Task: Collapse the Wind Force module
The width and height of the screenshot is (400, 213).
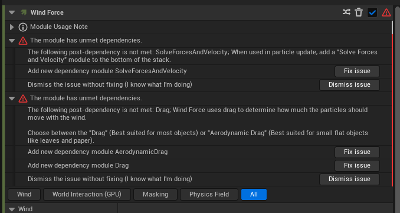Action: [12, 12]
